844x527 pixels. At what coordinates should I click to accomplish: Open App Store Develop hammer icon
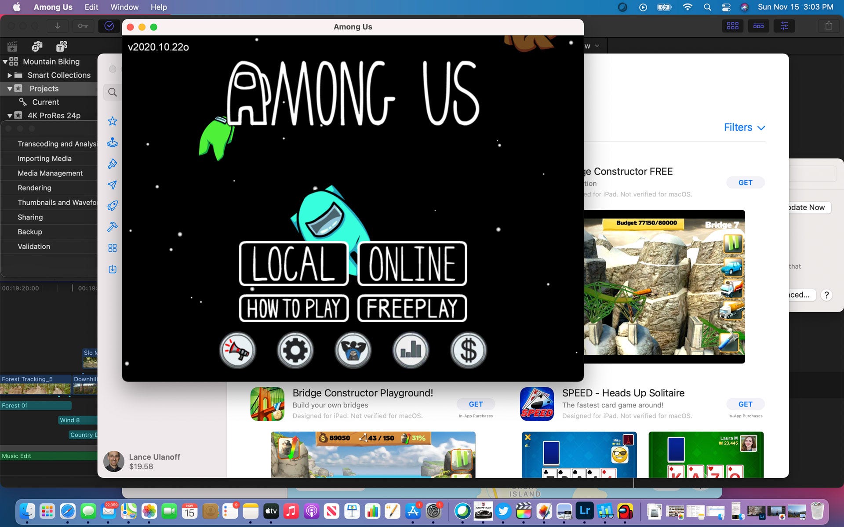click(x=113, y=227)
